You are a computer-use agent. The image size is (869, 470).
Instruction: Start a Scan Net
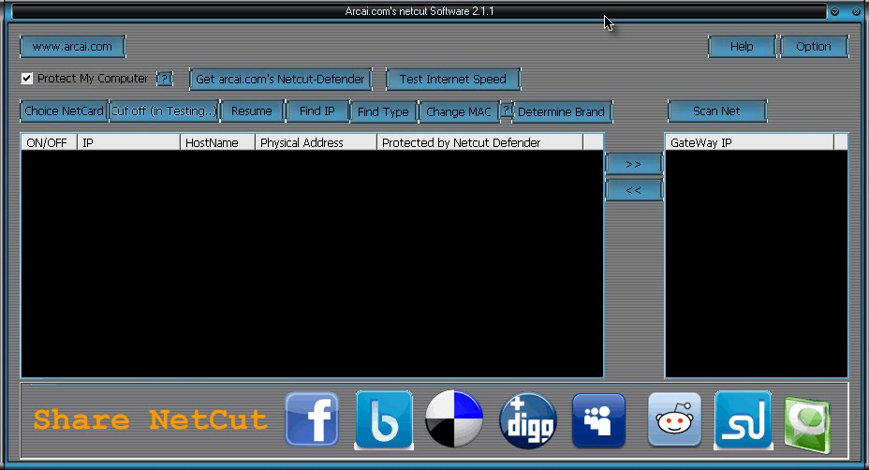pyautogui.click(x=716, y=111)
